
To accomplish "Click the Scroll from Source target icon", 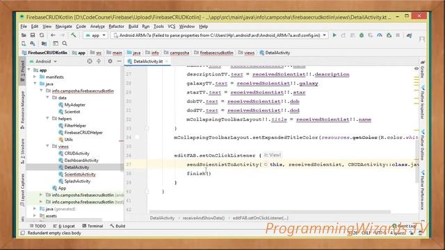I will pyautogui.click(x=90, y=61).
